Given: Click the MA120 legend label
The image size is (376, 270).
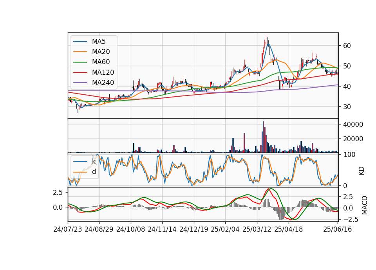Looking at the screenshot, I should coord(103,72).
